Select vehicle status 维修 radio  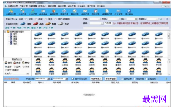(x=46, y=19)
